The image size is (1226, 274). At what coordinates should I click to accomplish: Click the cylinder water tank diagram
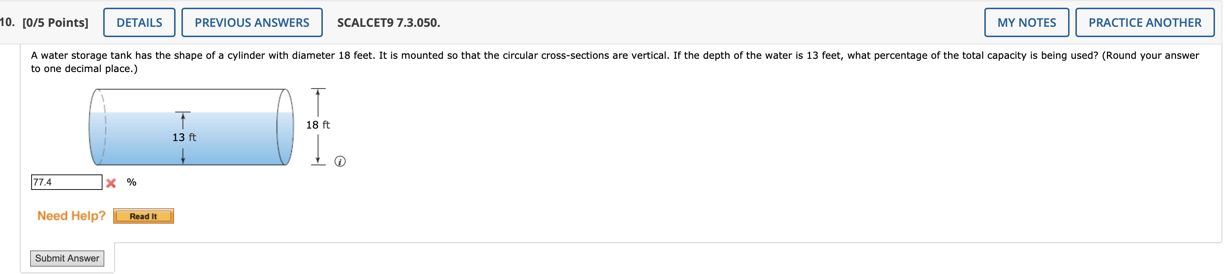point(191,127)
